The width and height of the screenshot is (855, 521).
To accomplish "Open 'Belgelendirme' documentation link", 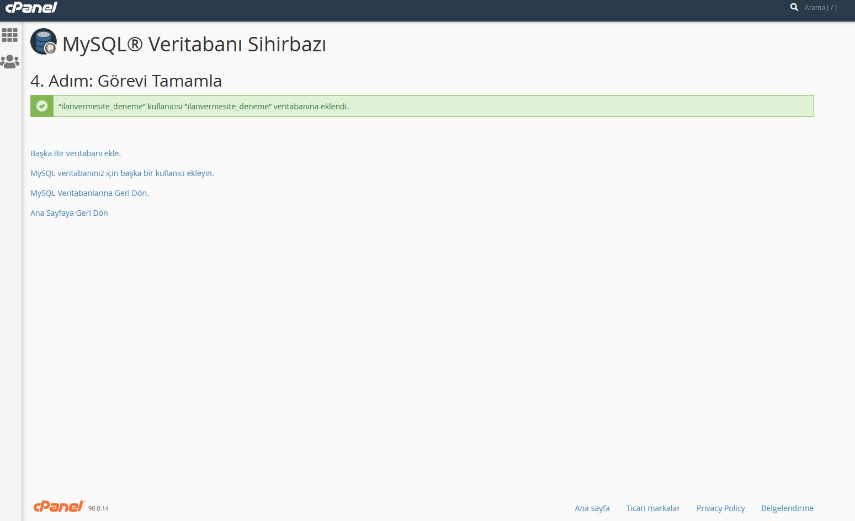I will point(787,508).
